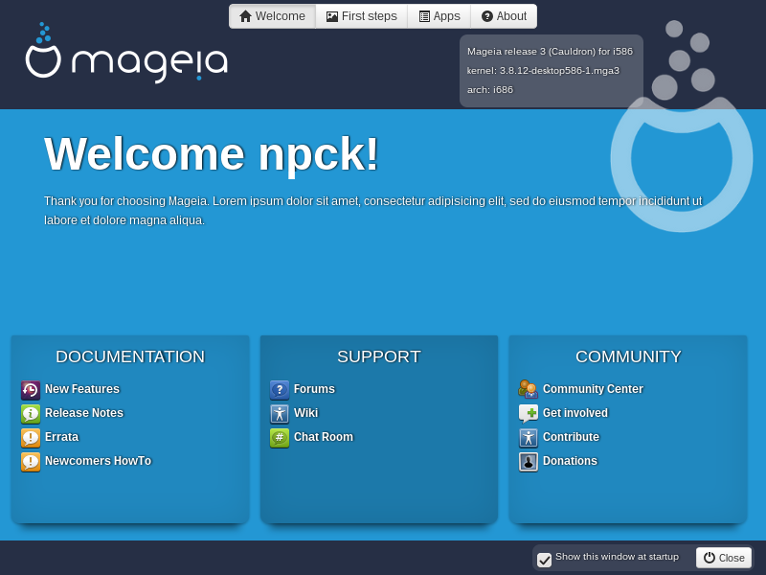Click the New Features clock icon
Image resolution: width=766 pixels, height=575 pixels.
[x=31, y=390]
